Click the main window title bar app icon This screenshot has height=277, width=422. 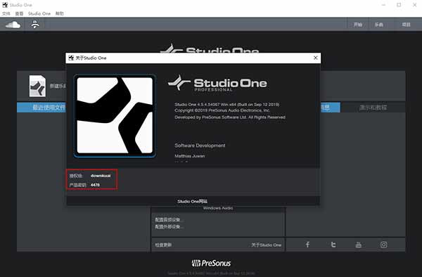pos(5,5)
